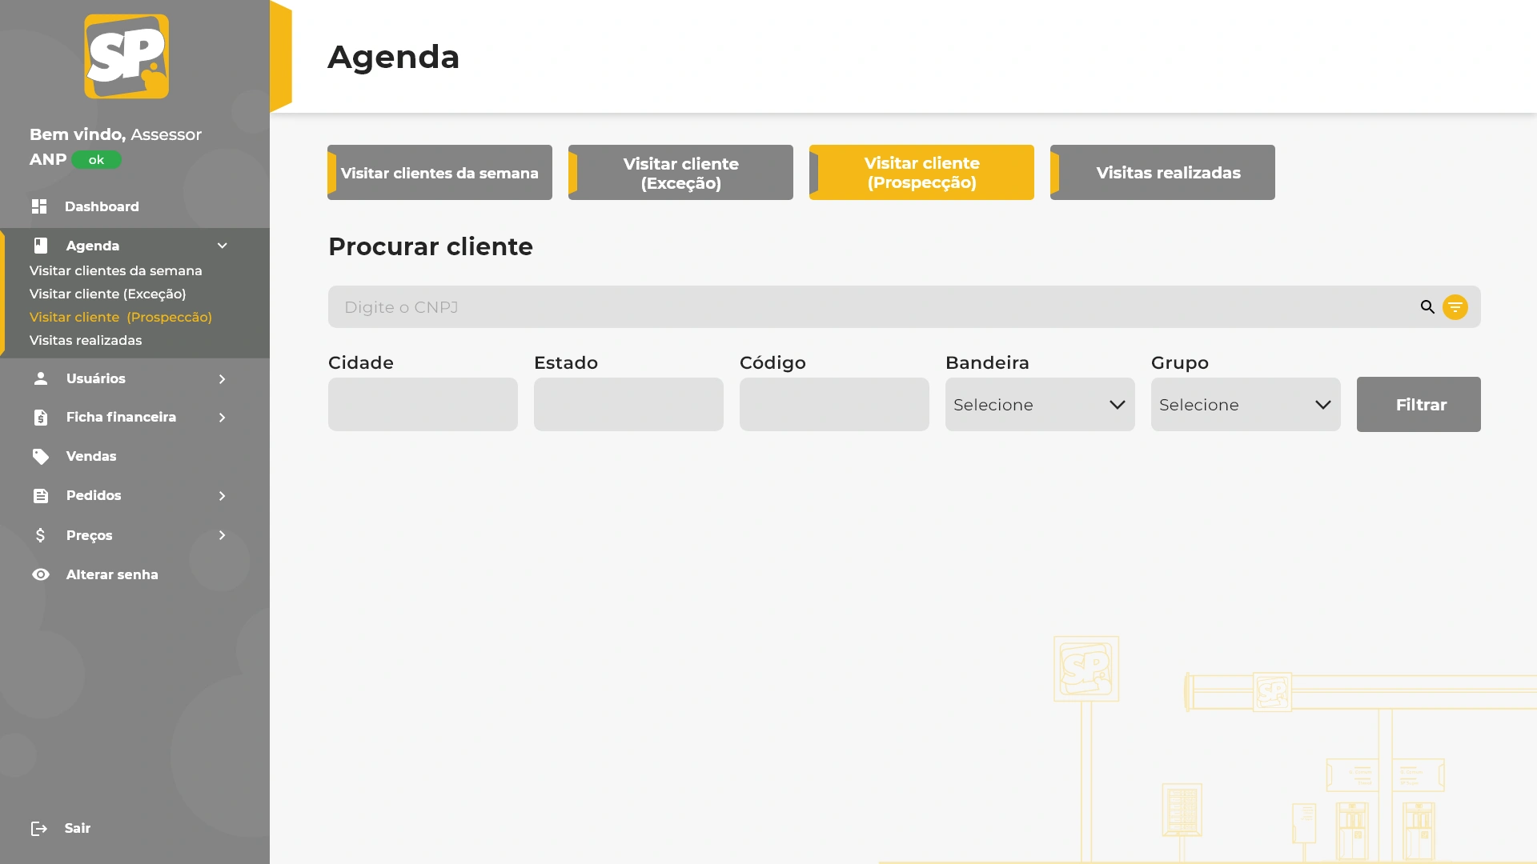Click the magnifier search icon
The height and width of the screenshot is (864, 1537).
pyautogui.click(x=1427, y=307)
